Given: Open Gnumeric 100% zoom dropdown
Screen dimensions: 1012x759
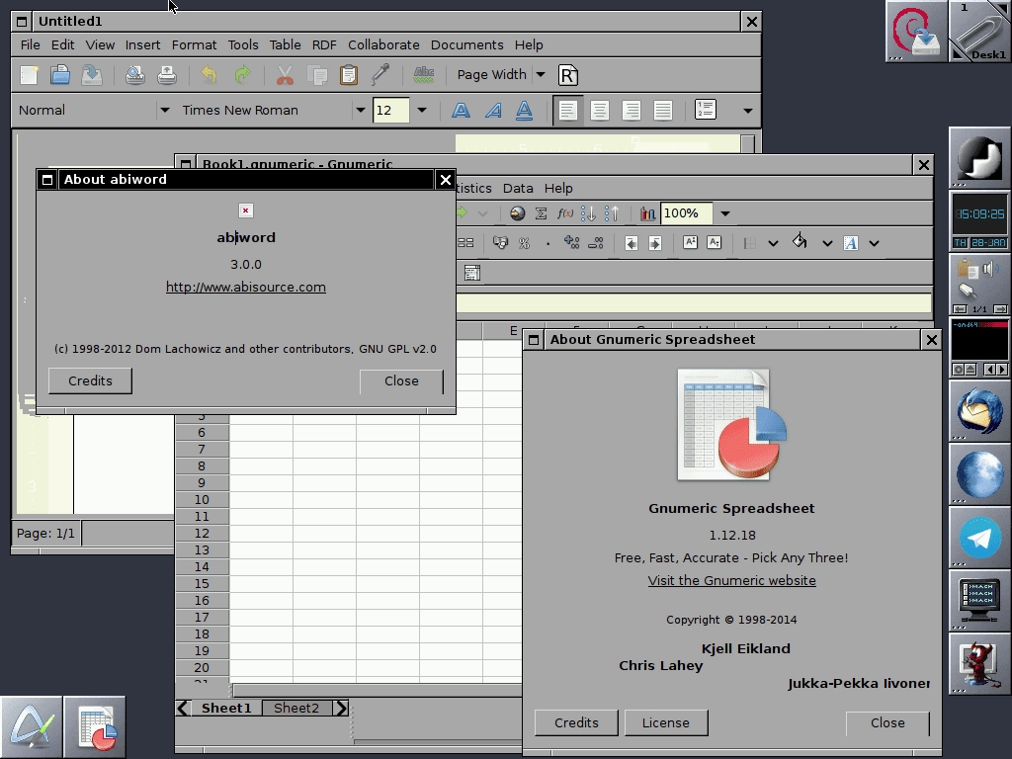Looking at the screenshot, I should (724, 213).
